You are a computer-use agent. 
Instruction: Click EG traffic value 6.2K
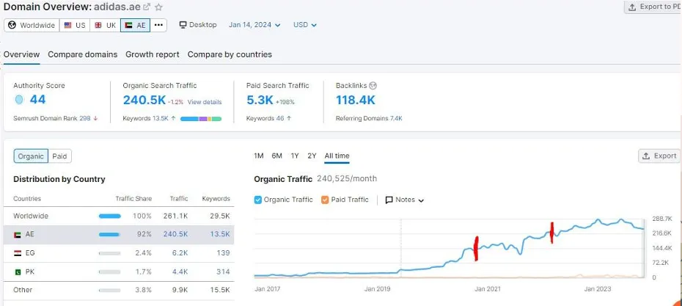point(180,252)
